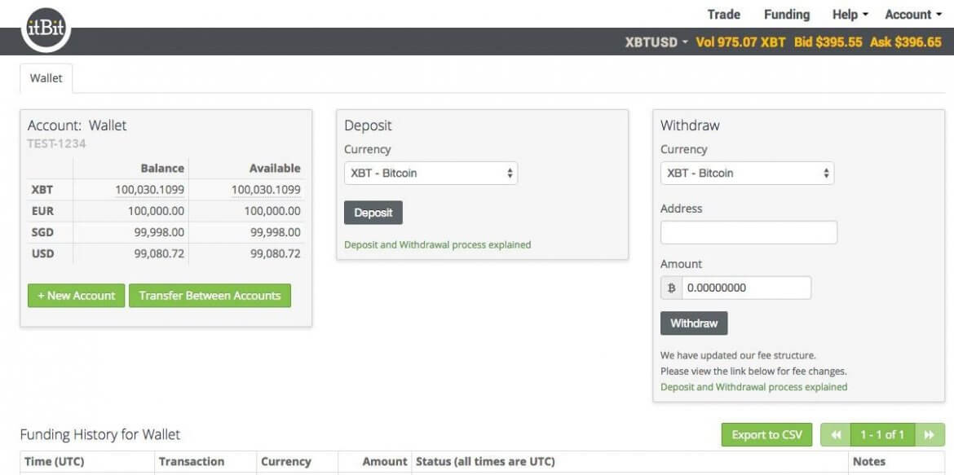Click Export to CSV
The image size is (954, 475).
(766, 434)
